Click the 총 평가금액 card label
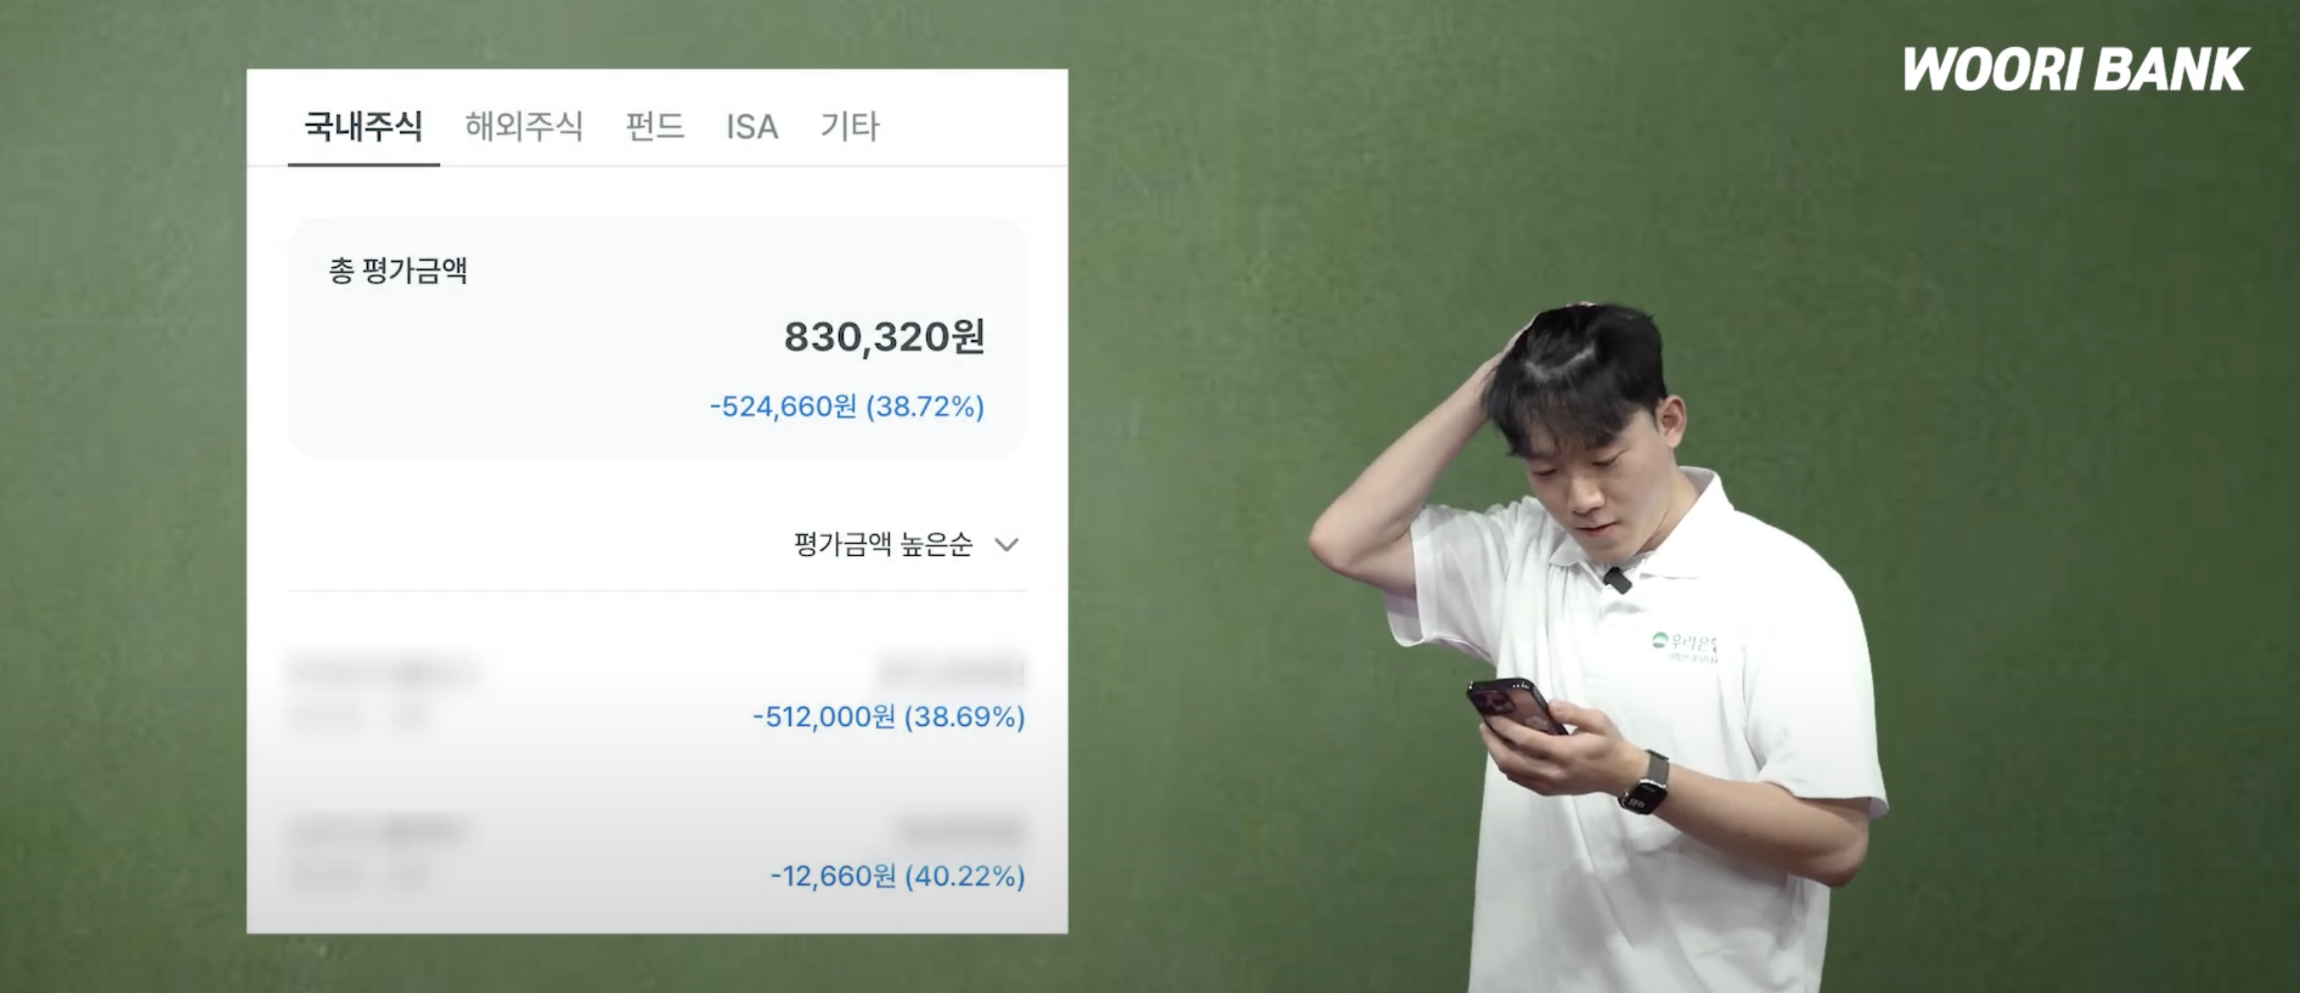The height and width of the screenshot is (993, 2300). click(398, 269)
